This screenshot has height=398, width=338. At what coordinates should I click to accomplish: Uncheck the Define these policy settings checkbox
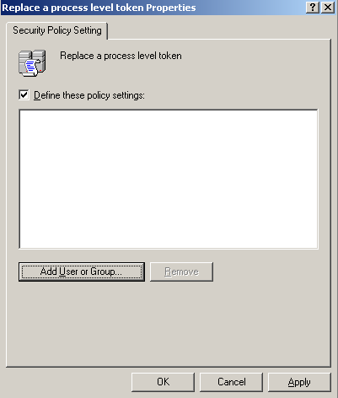(24, 95)
